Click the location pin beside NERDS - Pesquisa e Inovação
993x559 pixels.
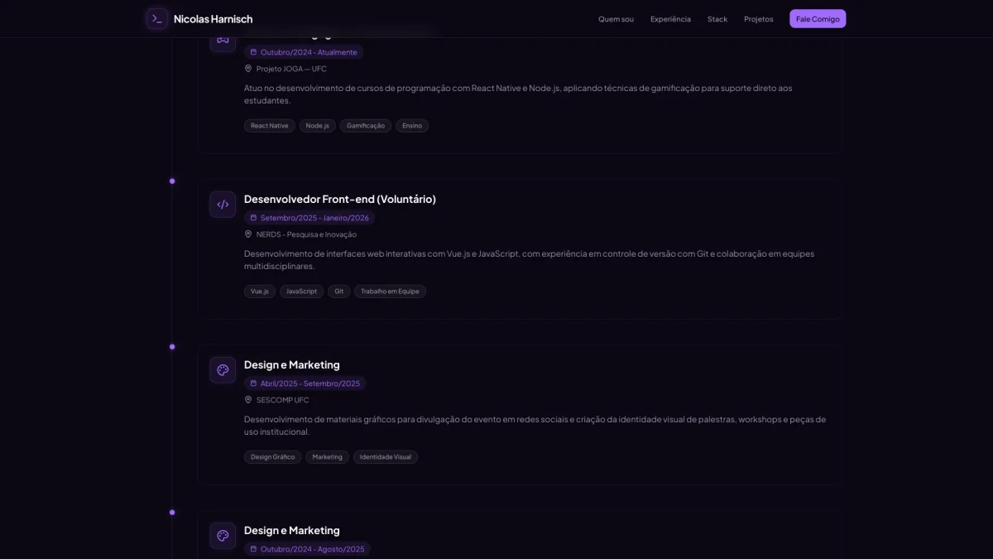click(248, 234)
